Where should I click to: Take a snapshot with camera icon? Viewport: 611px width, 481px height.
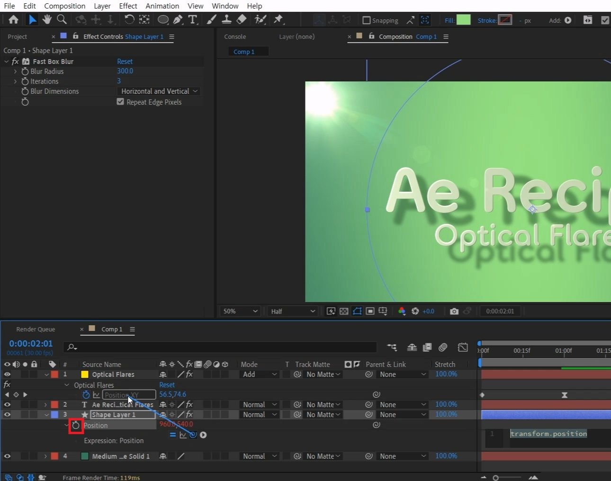tap(454, 311)
